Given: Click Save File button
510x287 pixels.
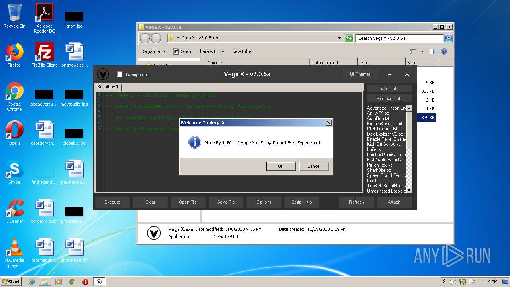Looking at the screenshot, I should click(x=226, y=202).
